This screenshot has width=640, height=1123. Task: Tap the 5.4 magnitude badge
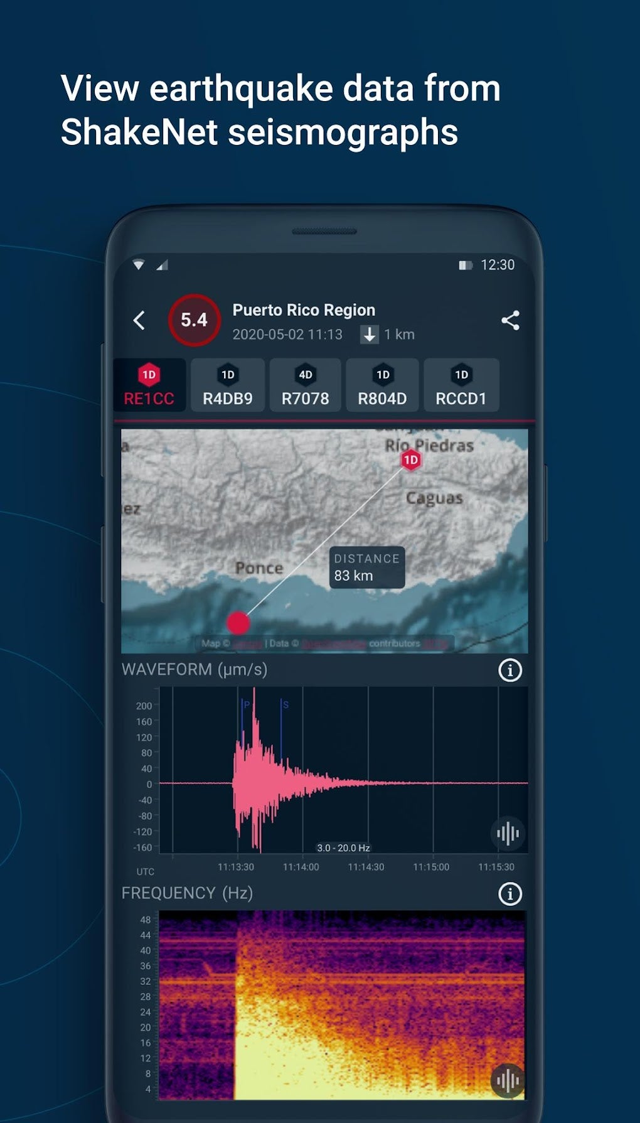pos(195,320)
